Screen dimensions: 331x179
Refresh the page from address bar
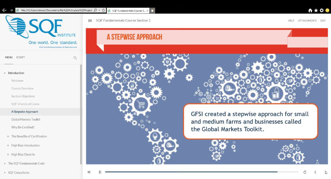[x=103, y=10]
